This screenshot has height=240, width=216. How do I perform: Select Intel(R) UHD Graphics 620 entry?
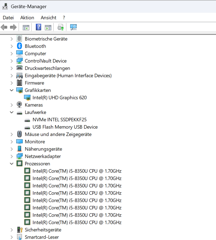click(x=60, y=98)
